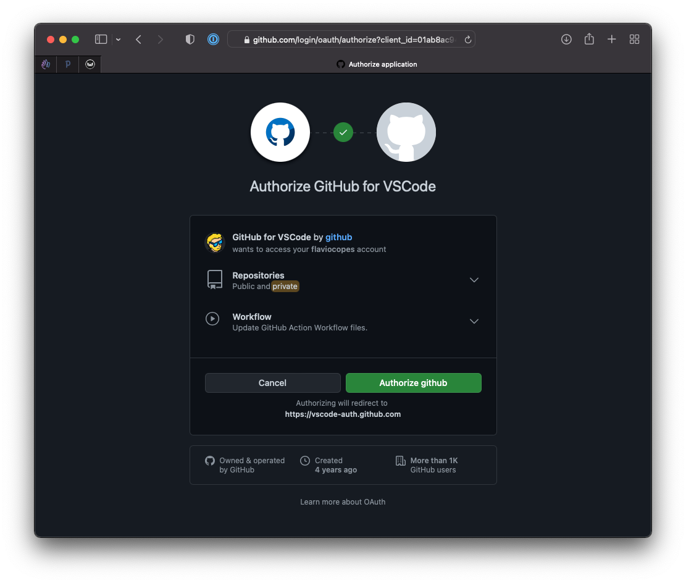
Task: Open the github publisher link
Action: click(x=338, y=237)
